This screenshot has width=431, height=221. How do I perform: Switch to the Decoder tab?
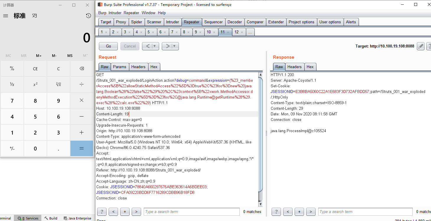coord(235,22)
